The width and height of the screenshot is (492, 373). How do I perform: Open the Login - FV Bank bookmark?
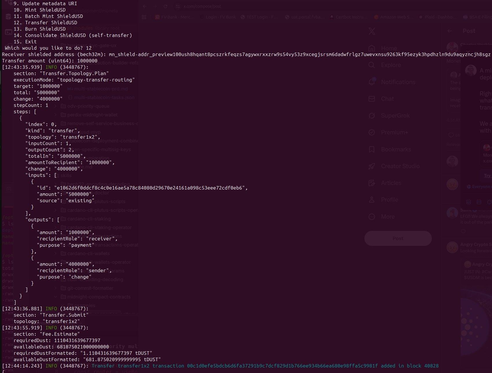(220, 17)
